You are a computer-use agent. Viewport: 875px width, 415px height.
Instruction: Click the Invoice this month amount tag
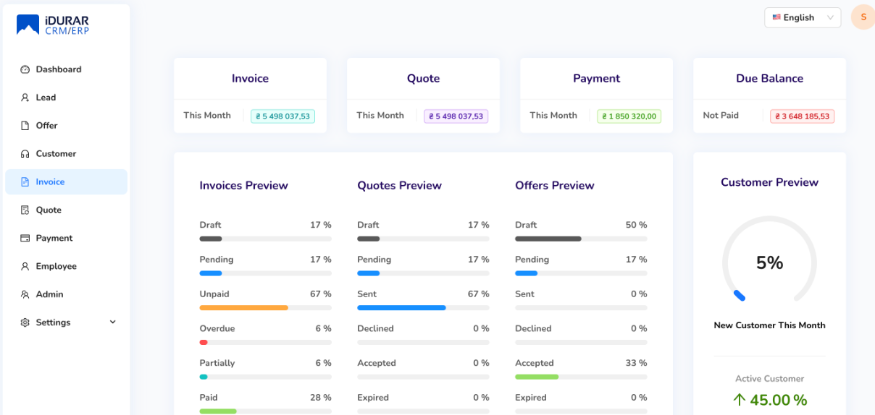282,116
